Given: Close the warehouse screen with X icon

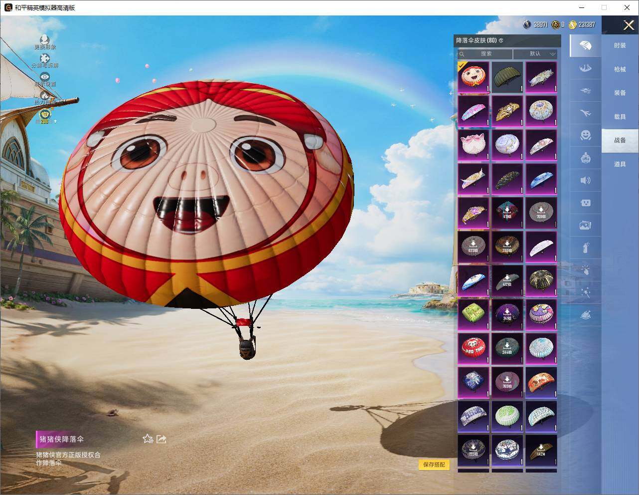Looking at the screenshot, I should click(x=629, y=25).
